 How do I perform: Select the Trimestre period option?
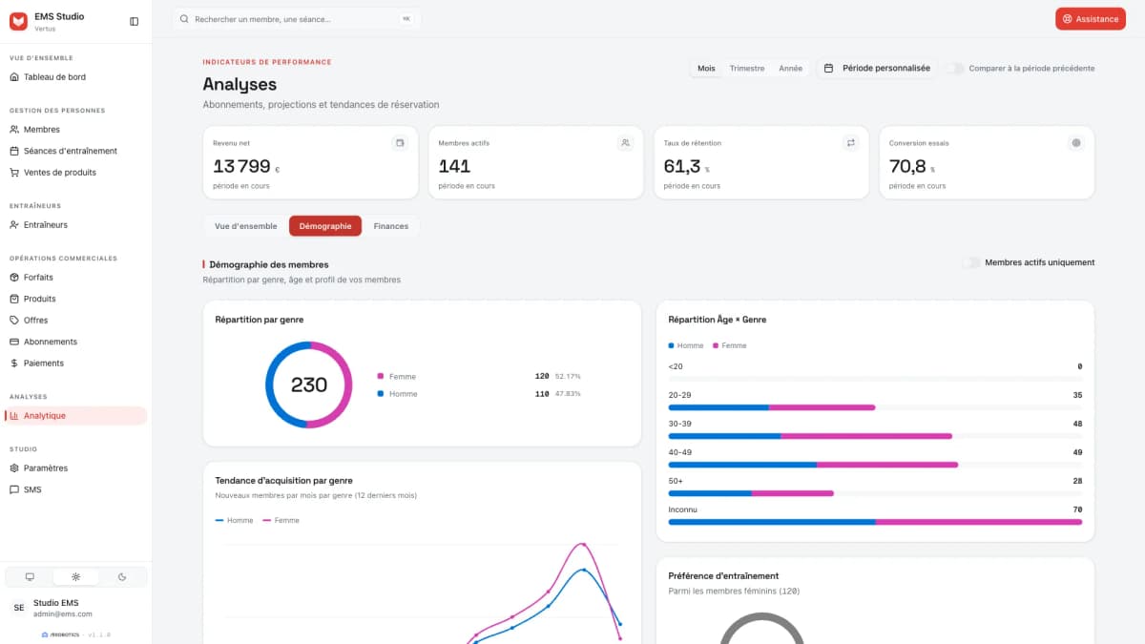click(747, 69)
